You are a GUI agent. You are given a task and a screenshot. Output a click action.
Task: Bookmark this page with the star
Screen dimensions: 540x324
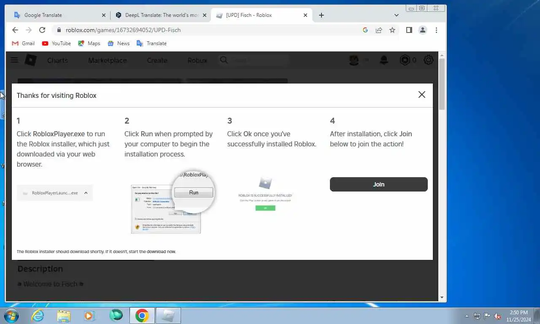[x=392, y=30]
